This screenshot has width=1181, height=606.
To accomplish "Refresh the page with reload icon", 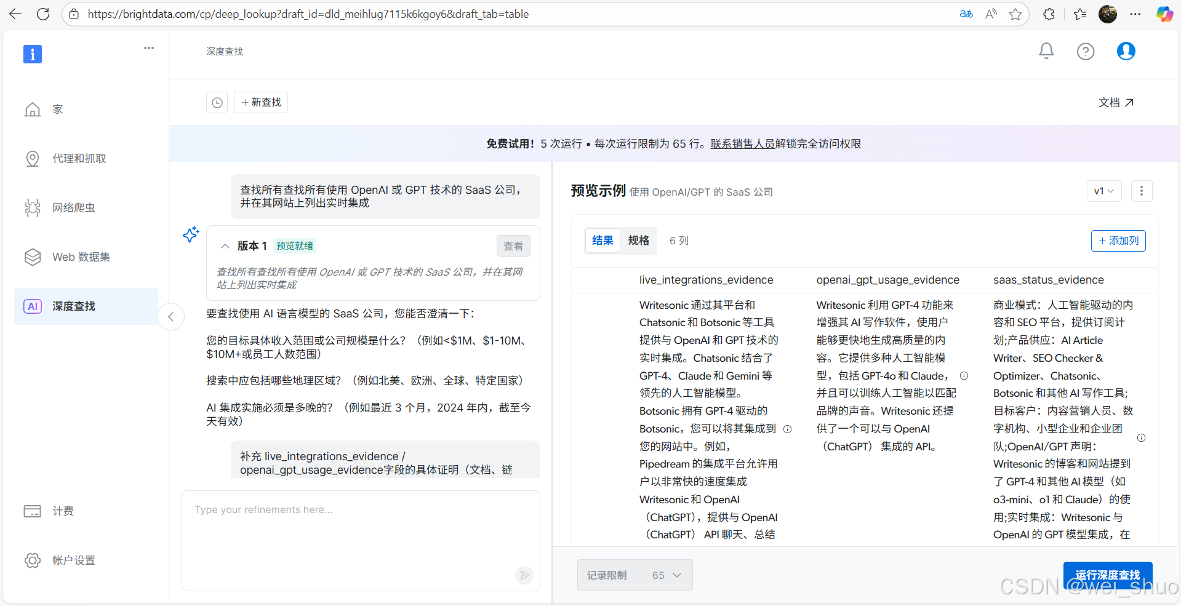I will (43, 14).
